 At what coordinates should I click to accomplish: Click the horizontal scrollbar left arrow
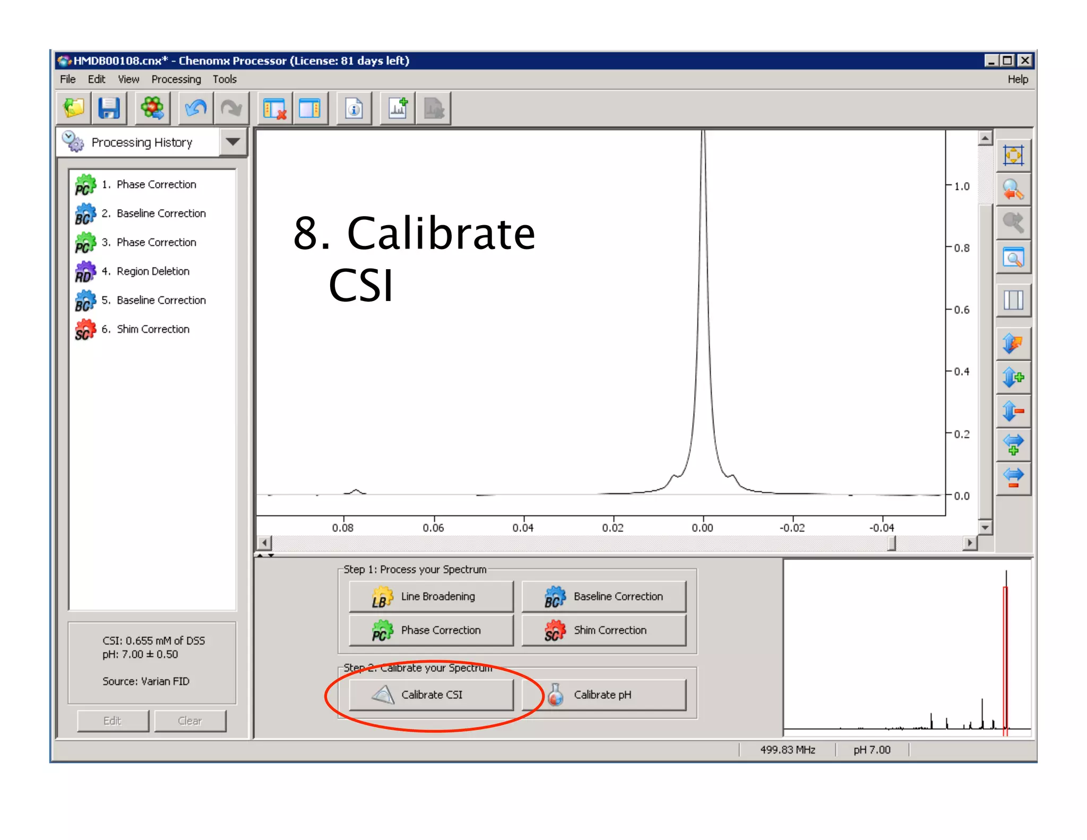pyautogui.click(x=264, y=543)
